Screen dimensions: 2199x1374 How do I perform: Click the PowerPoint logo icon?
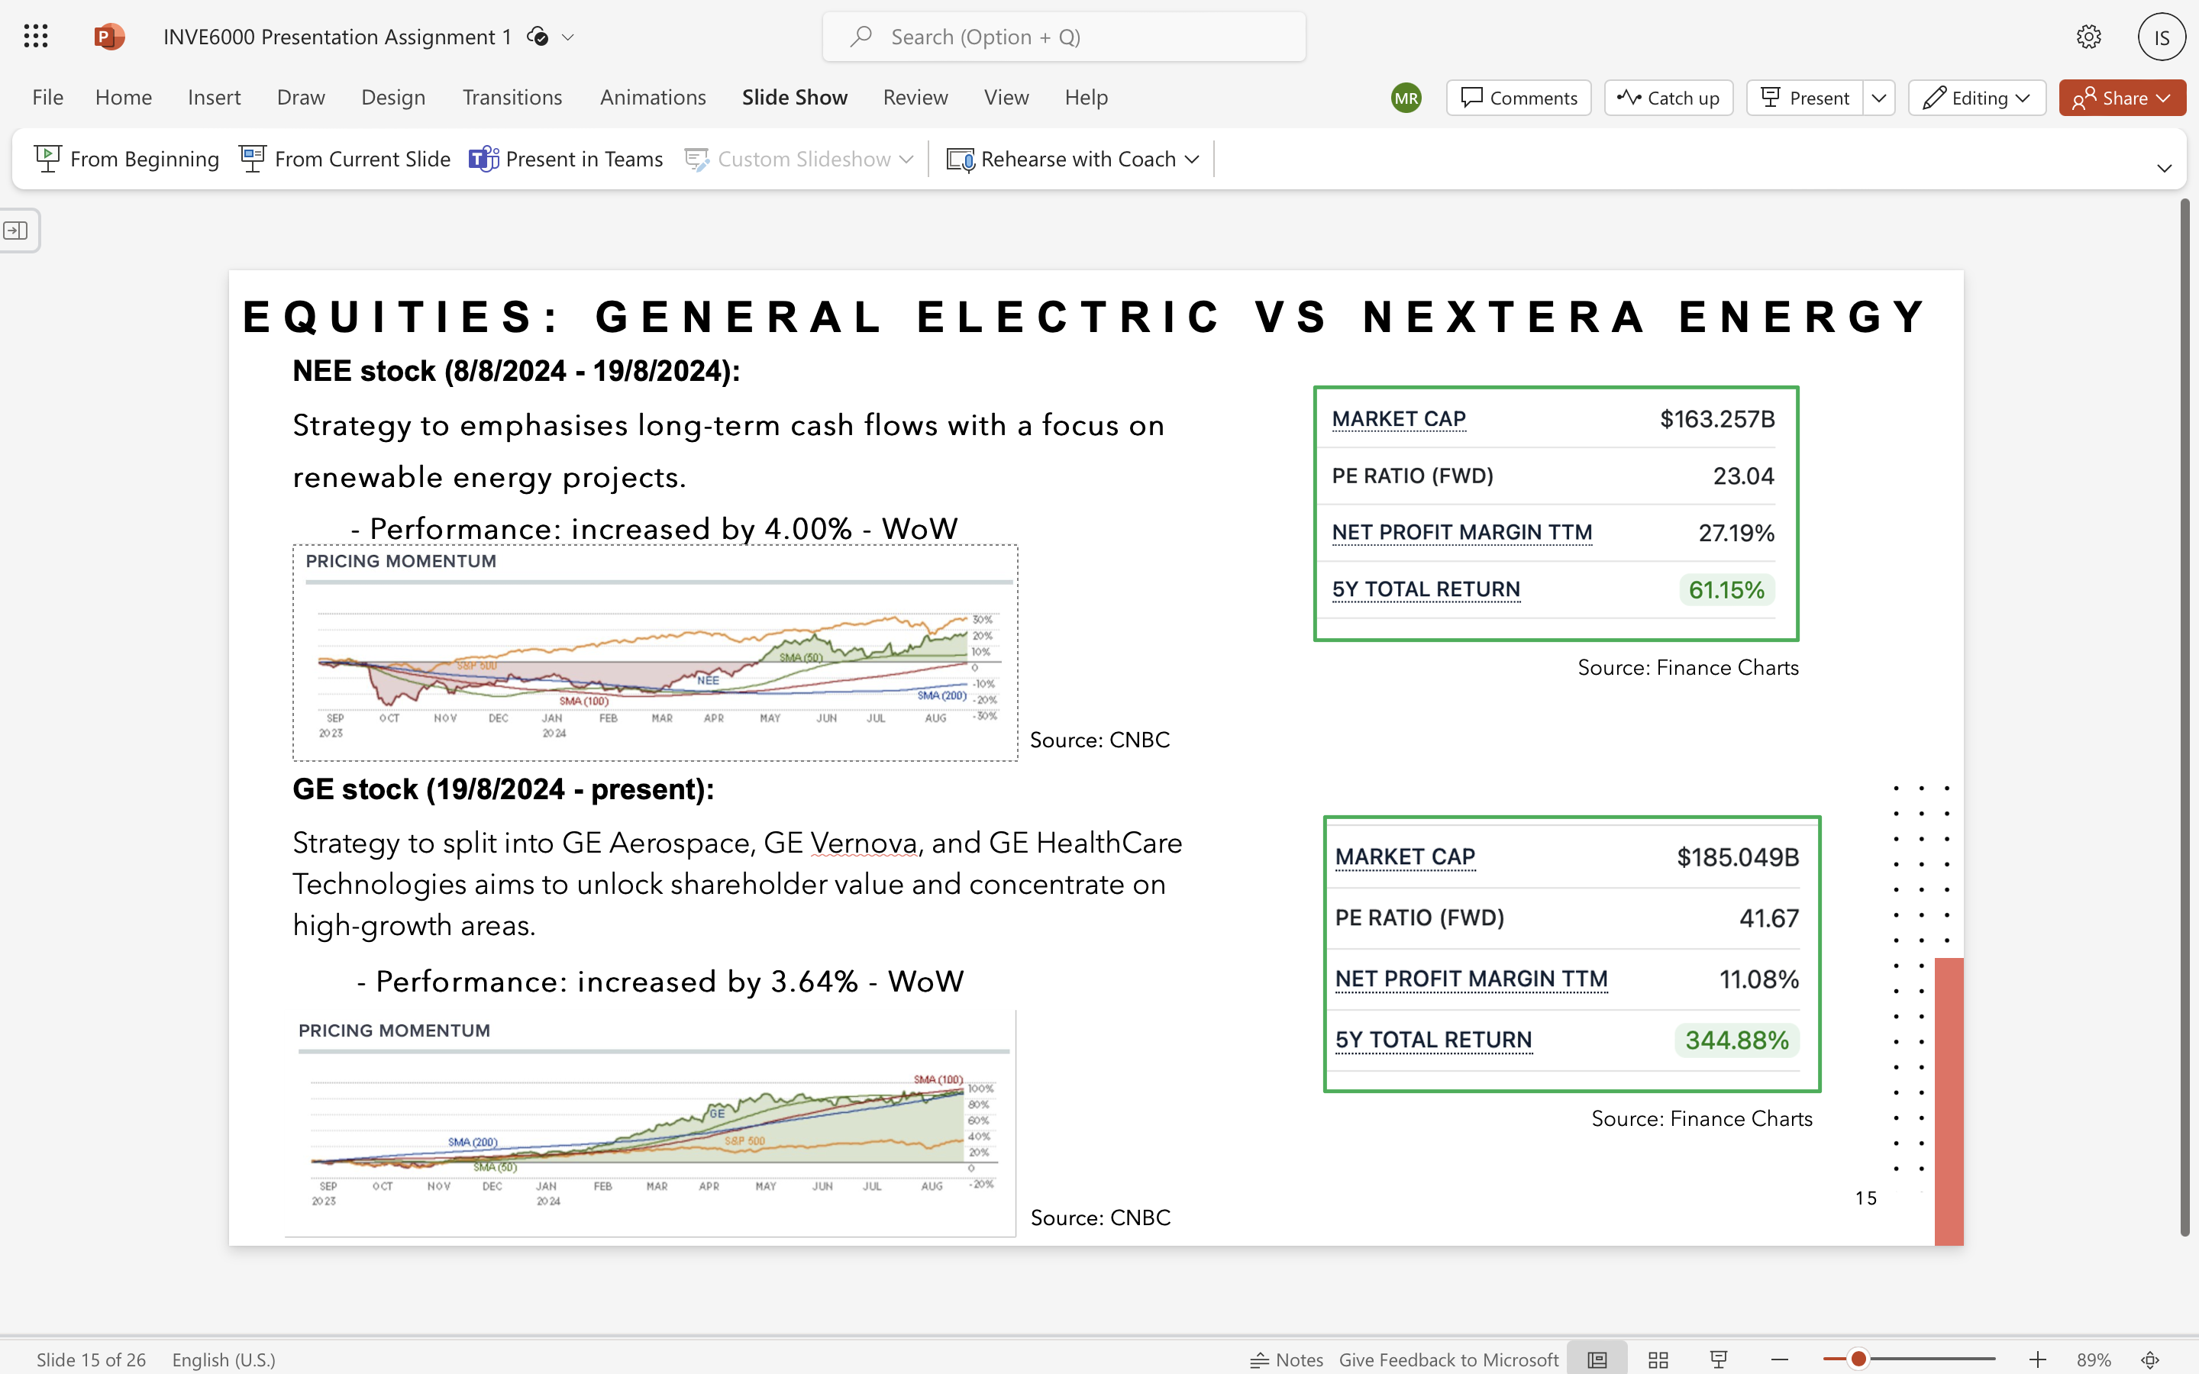[109, 37]
